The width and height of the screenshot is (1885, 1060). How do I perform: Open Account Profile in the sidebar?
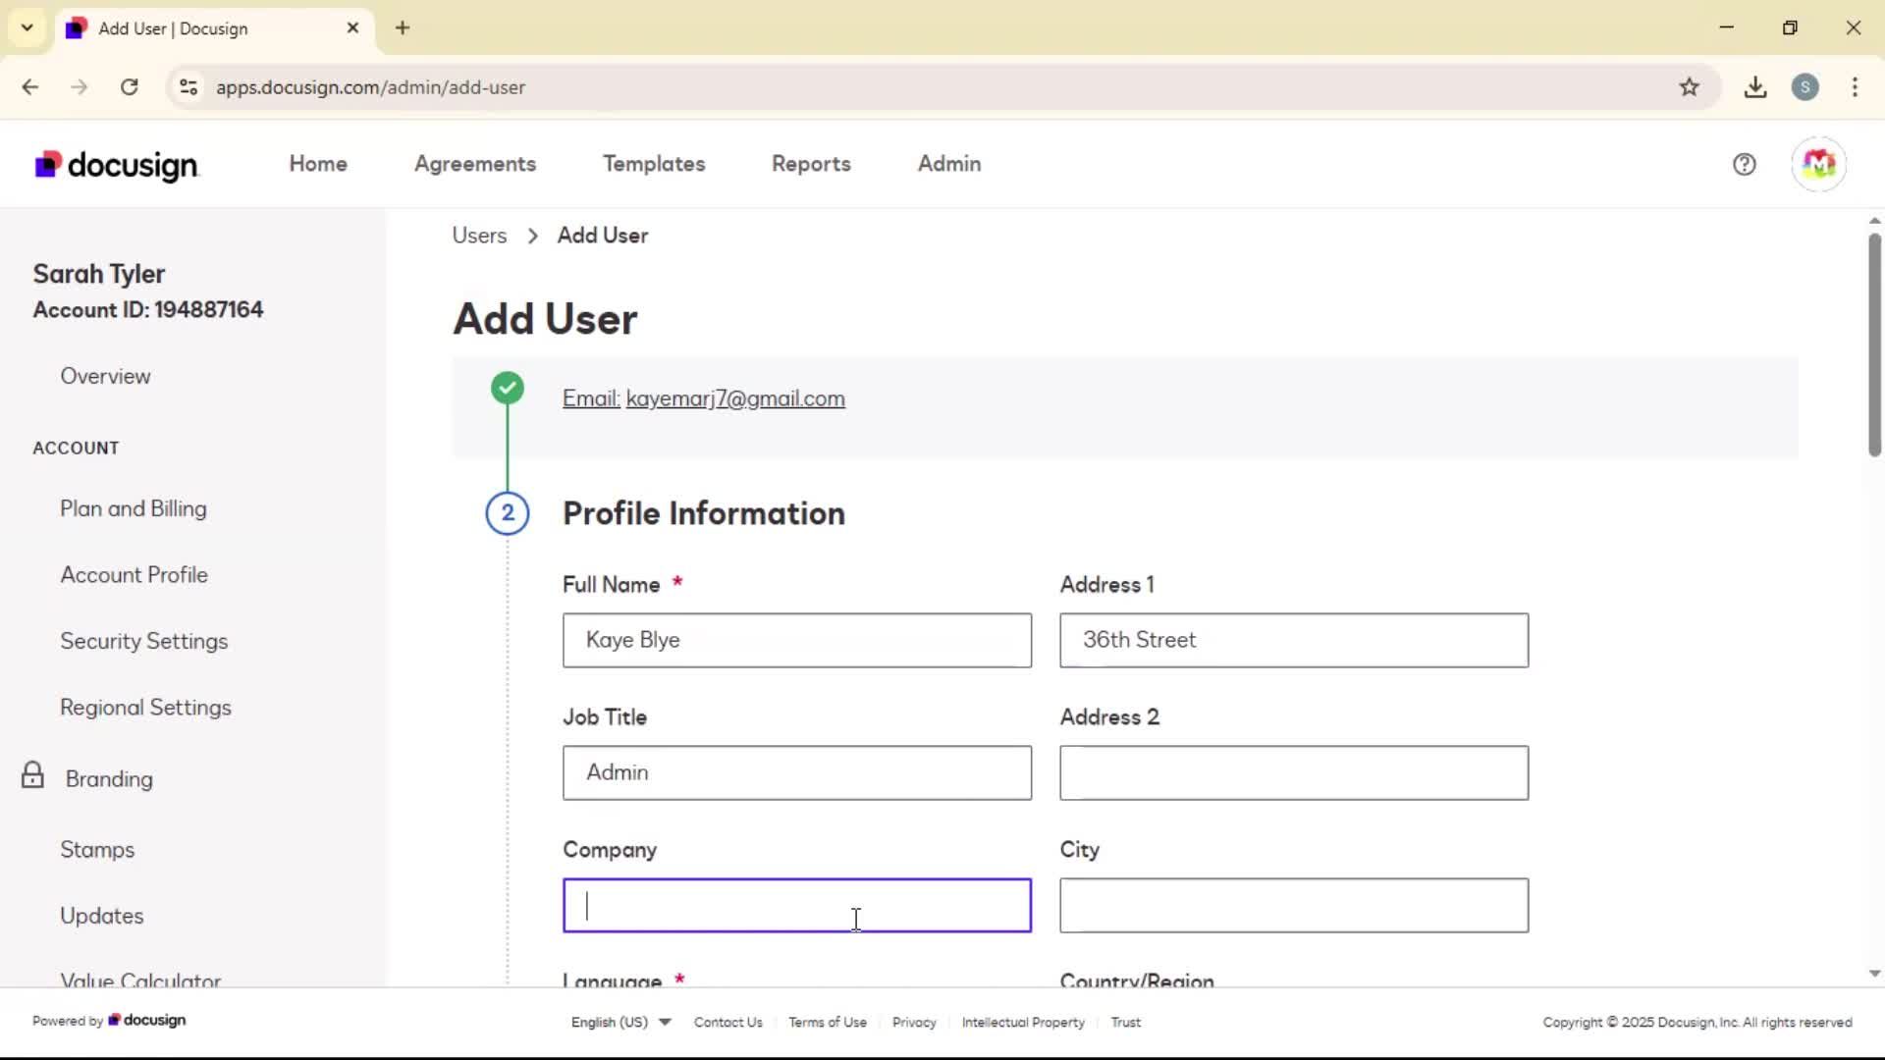click(x=134, y=575)
